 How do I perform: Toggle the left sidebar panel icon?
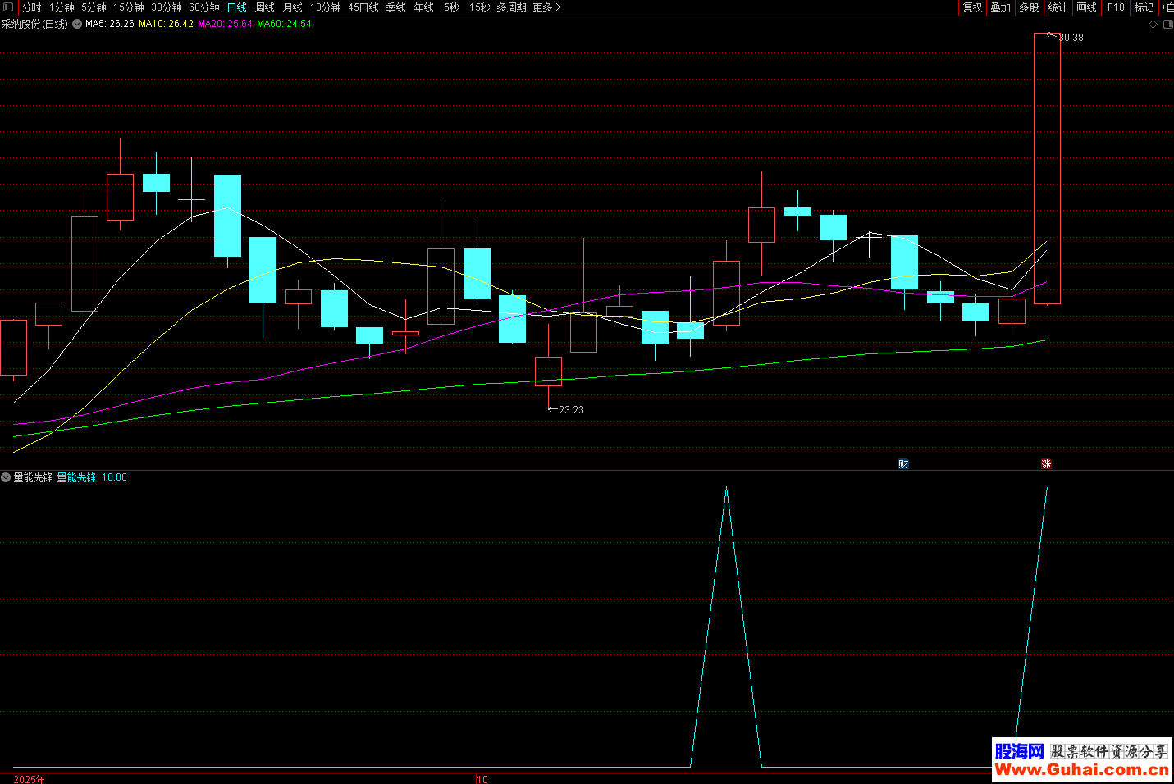(x=8, y=7)
